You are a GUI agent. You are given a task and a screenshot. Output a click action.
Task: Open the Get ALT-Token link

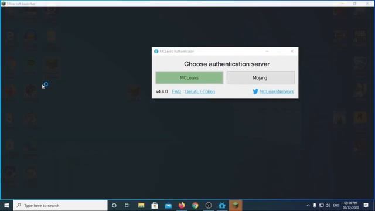click(x=200, y=91)
